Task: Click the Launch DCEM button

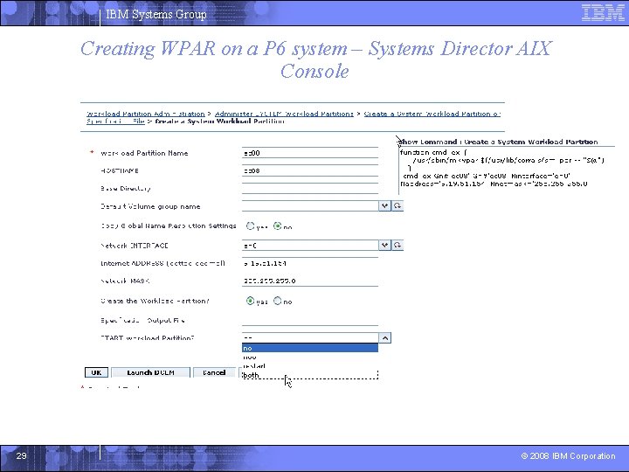Action: [x=150, y=372]
